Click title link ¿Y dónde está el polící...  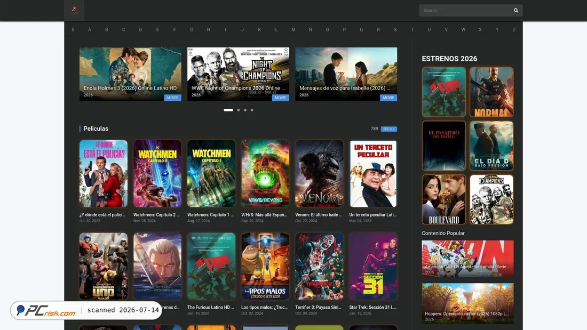point(102,215)
